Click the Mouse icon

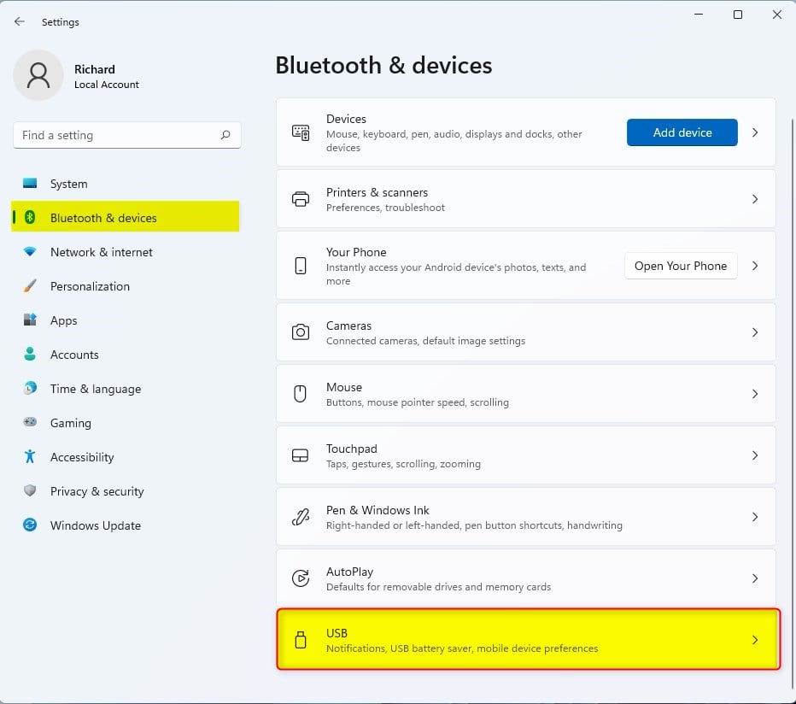coord(300,394)
